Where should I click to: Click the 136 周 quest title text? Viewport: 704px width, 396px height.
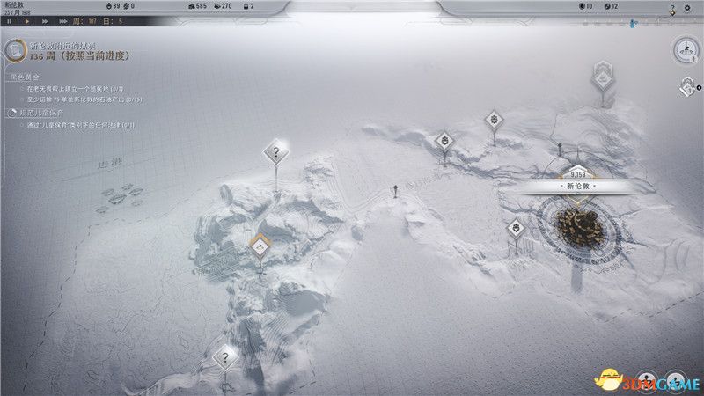[79, 55]
